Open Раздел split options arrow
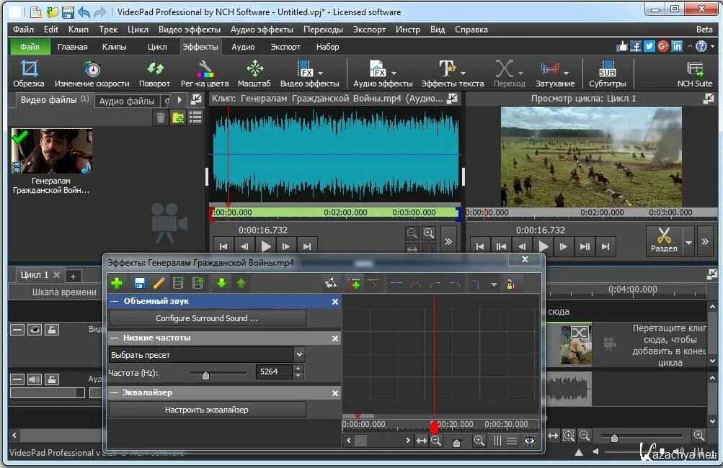The image size is (723, 468). pos(688,242)
